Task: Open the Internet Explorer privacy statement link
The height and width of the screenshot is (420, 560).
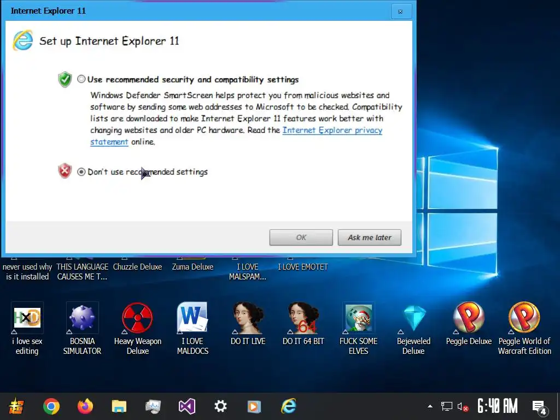Action: [332, 130]
